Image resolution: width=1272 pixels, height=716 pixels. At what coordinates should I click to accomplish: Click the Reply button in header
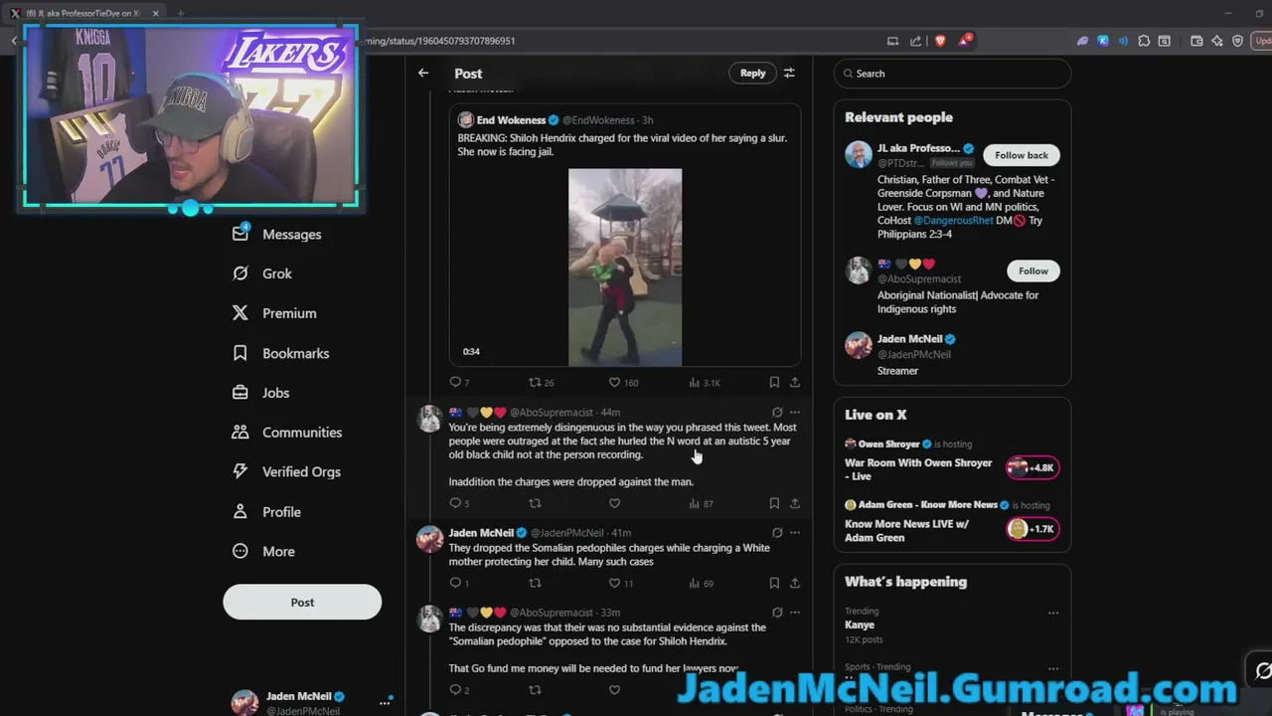(752, 73)
